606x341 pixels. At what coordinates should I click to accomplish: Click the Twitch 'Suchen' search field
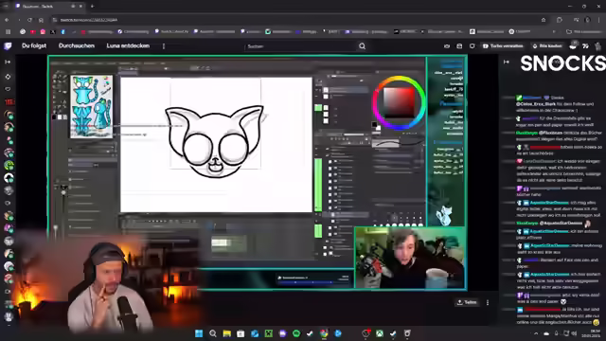(300, 46)
